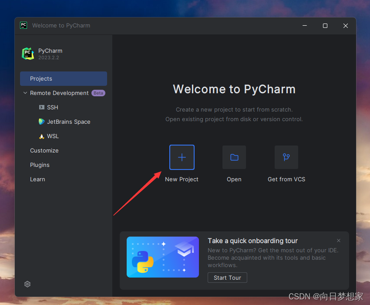This screenshot has height=305, width=370.
Task: Select the Projects tab
Action: [x=64, y=79]
